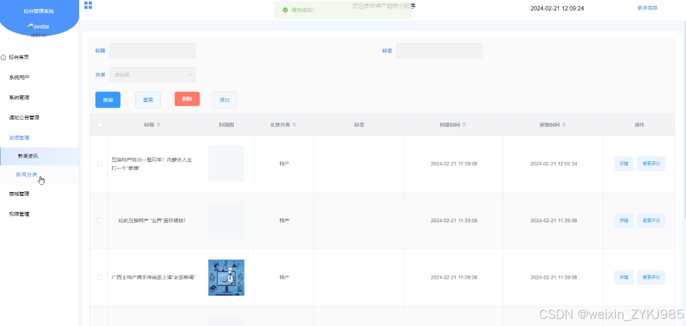Collapse 资源管理 menu
This screenshot has height=326, width=686.
pyautogui.click(x=39, y=138)
